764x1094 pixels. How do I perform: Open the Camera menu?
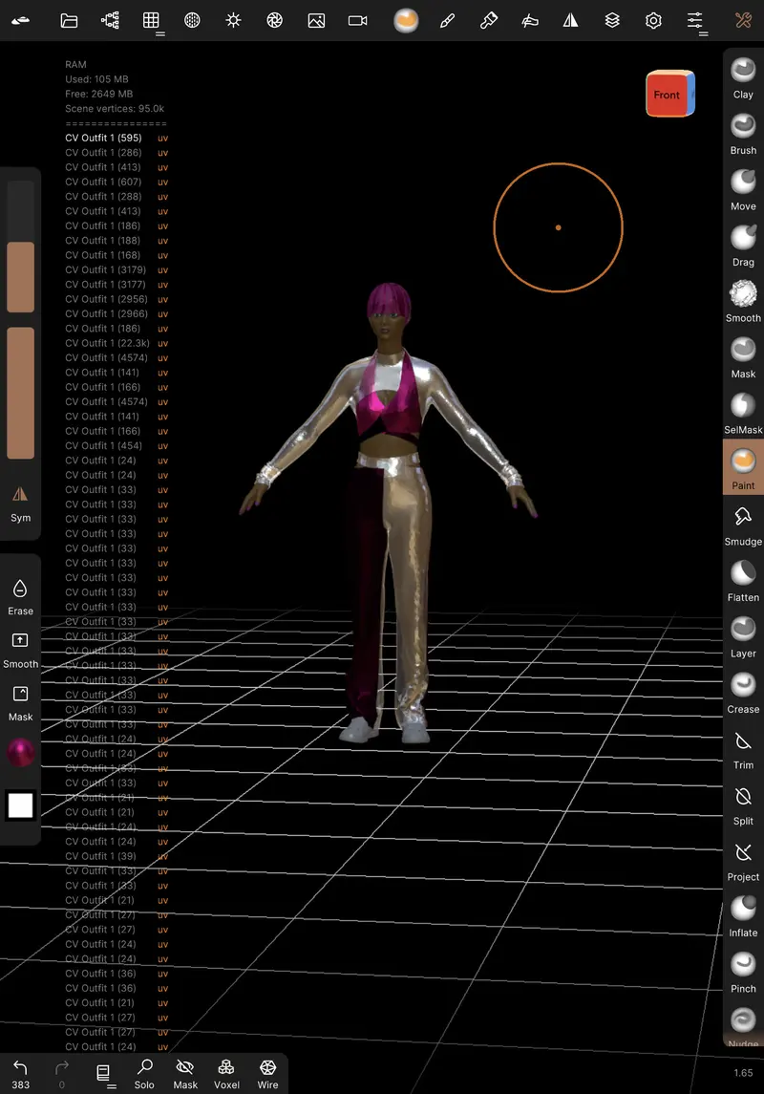357,20
